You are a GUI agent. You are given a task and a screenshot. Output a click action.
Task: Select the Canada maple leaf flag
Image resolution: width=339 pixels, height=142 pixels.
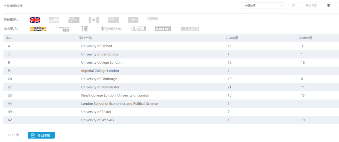[94, 20]
